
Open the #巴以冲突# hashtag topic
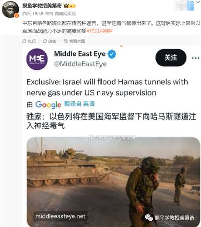[x=100, y=31]
